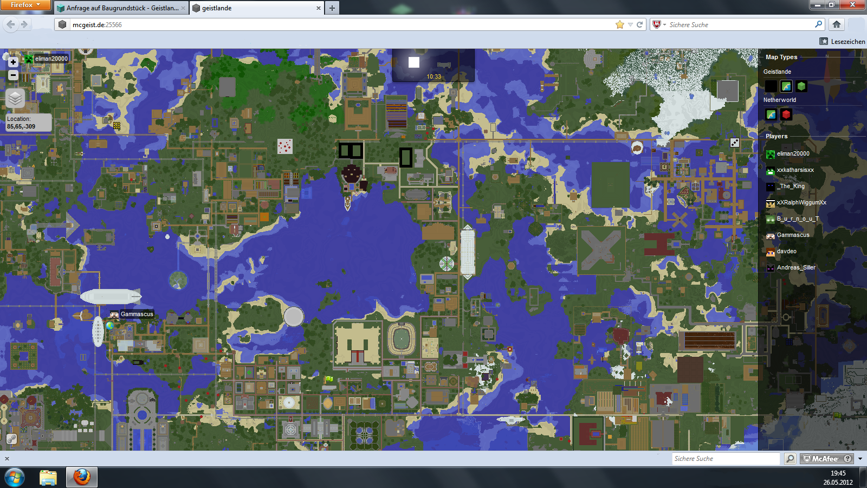Select Geistlande 3D cube map type
Screen dimensions: 867x488
[801, 86]
